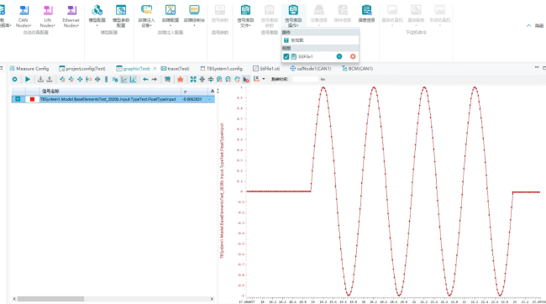The width and height of the screenshot is (546, 304).
Task: Open the 故障配置 ribbon dropdown
Action: 171,16
